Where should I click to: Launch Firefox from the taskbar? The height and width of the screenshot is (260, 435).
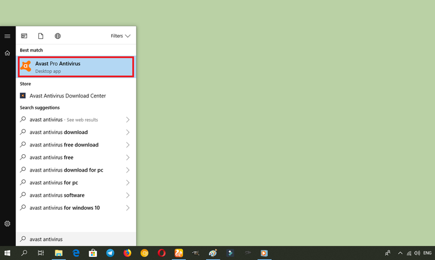(127, 253)
